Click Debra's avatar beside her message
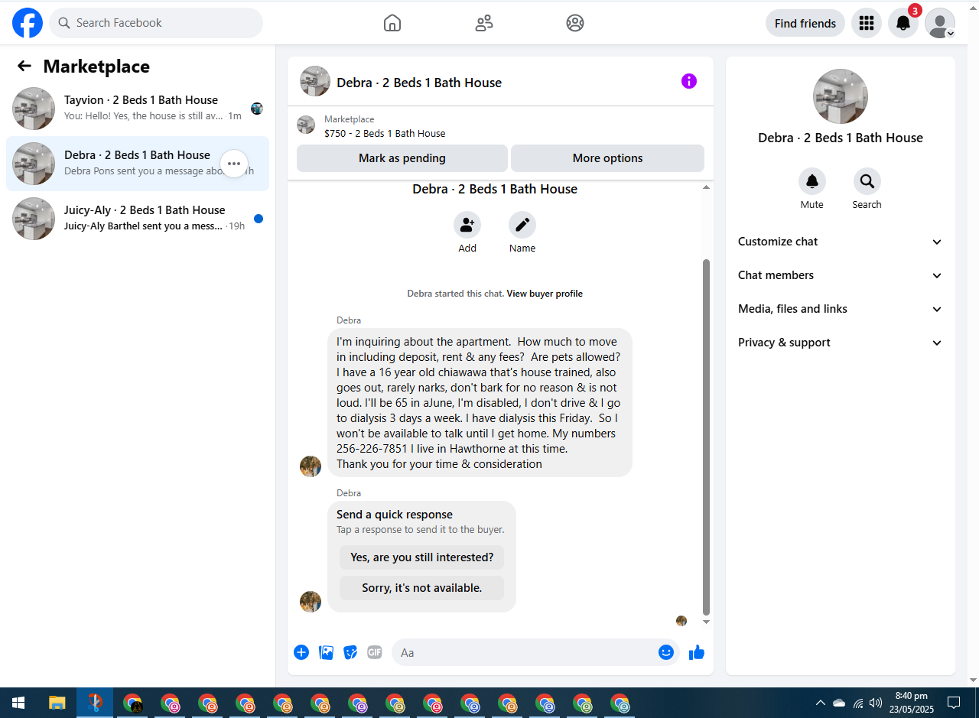979x718 pixels. [x=311, y=466]
